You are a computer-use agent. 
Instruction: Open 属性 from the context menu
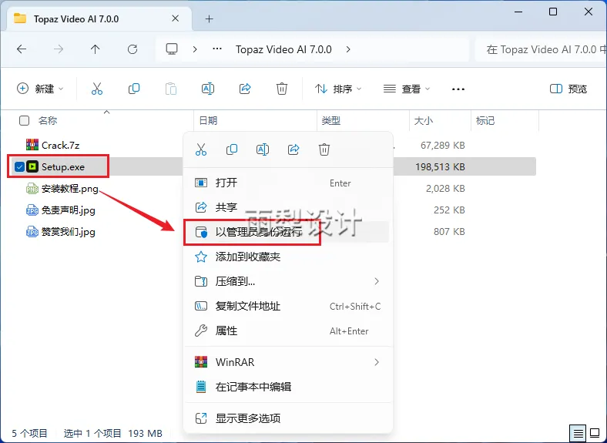tap(287, 331)
